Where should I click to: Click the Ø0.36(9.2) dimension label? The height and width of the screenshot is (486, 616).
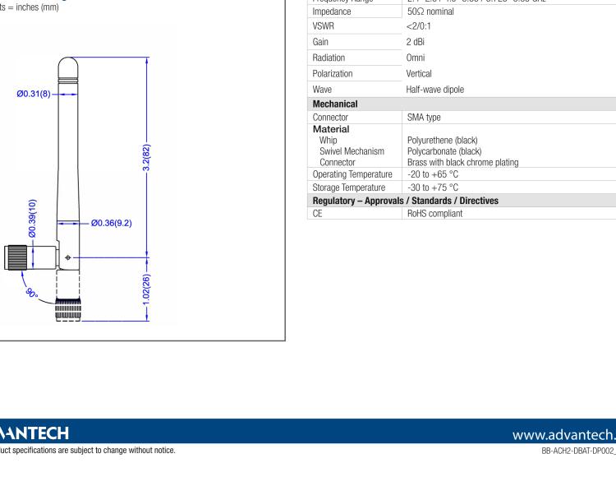point(112,222)
